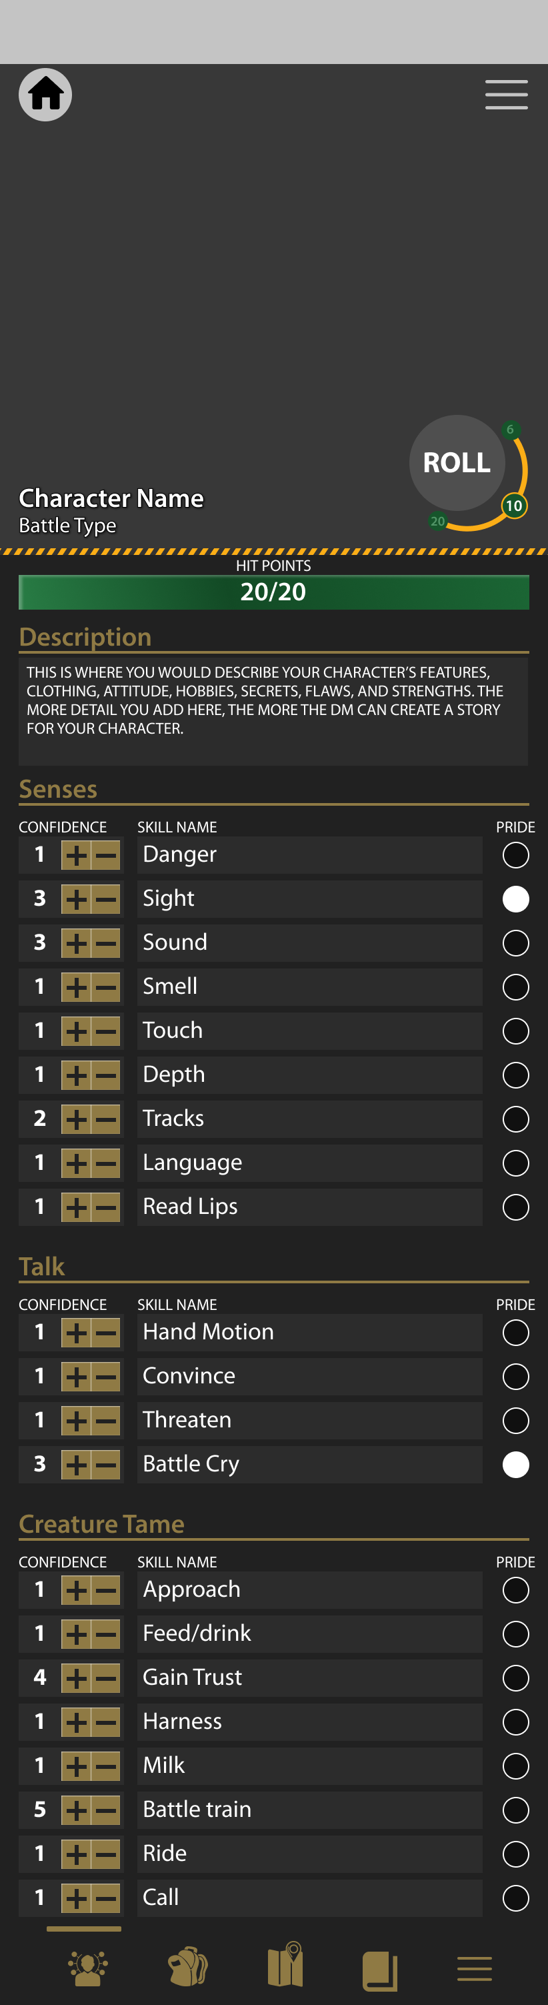548x2005 pixels.
Task: Click the hit points bar
Action: 273,592
